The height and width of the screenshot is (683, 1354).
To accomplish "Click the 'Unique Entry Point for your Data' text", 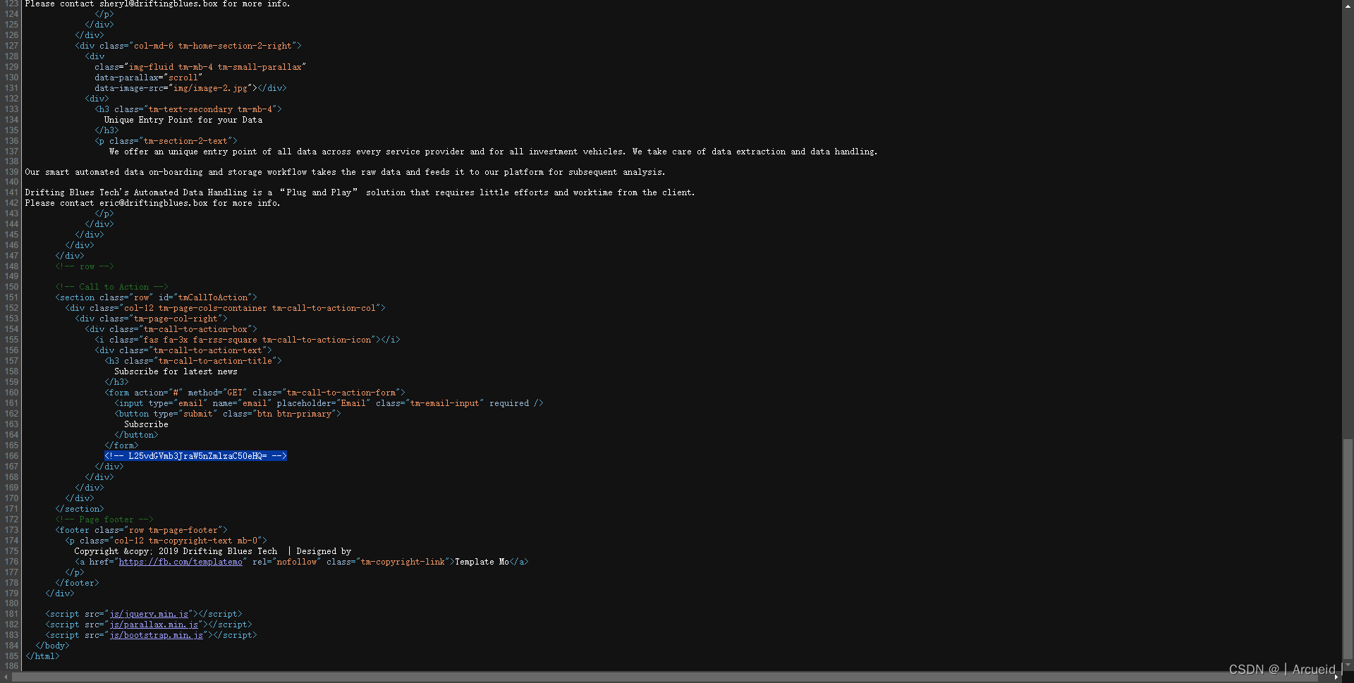I will coord(183,120).
